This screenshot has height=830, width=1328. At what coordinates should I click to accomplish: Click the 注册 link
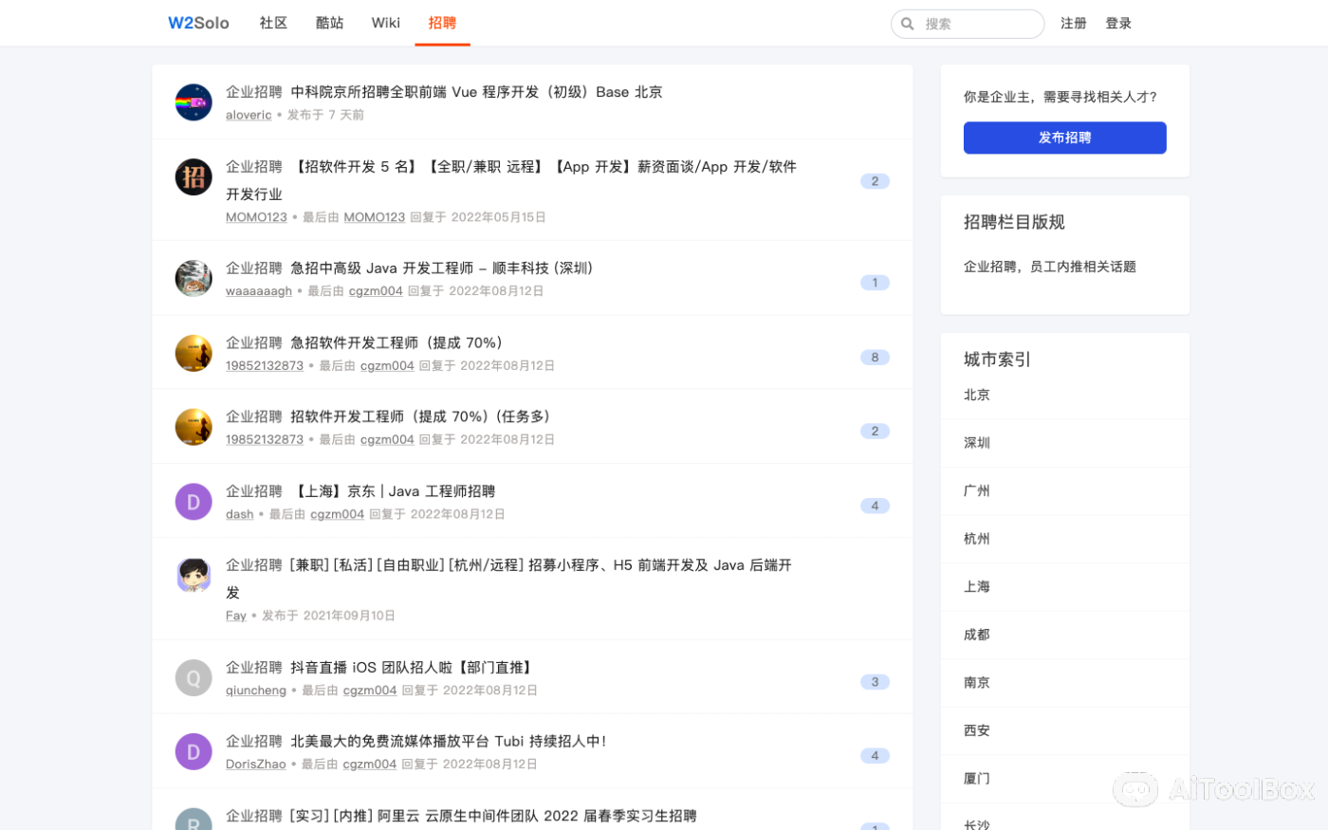1073,23
